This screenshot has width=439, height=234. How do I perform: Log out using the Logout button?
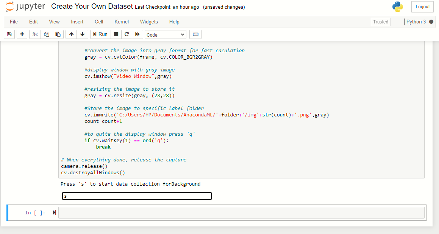pyautogui.click(x=422, y=7)
